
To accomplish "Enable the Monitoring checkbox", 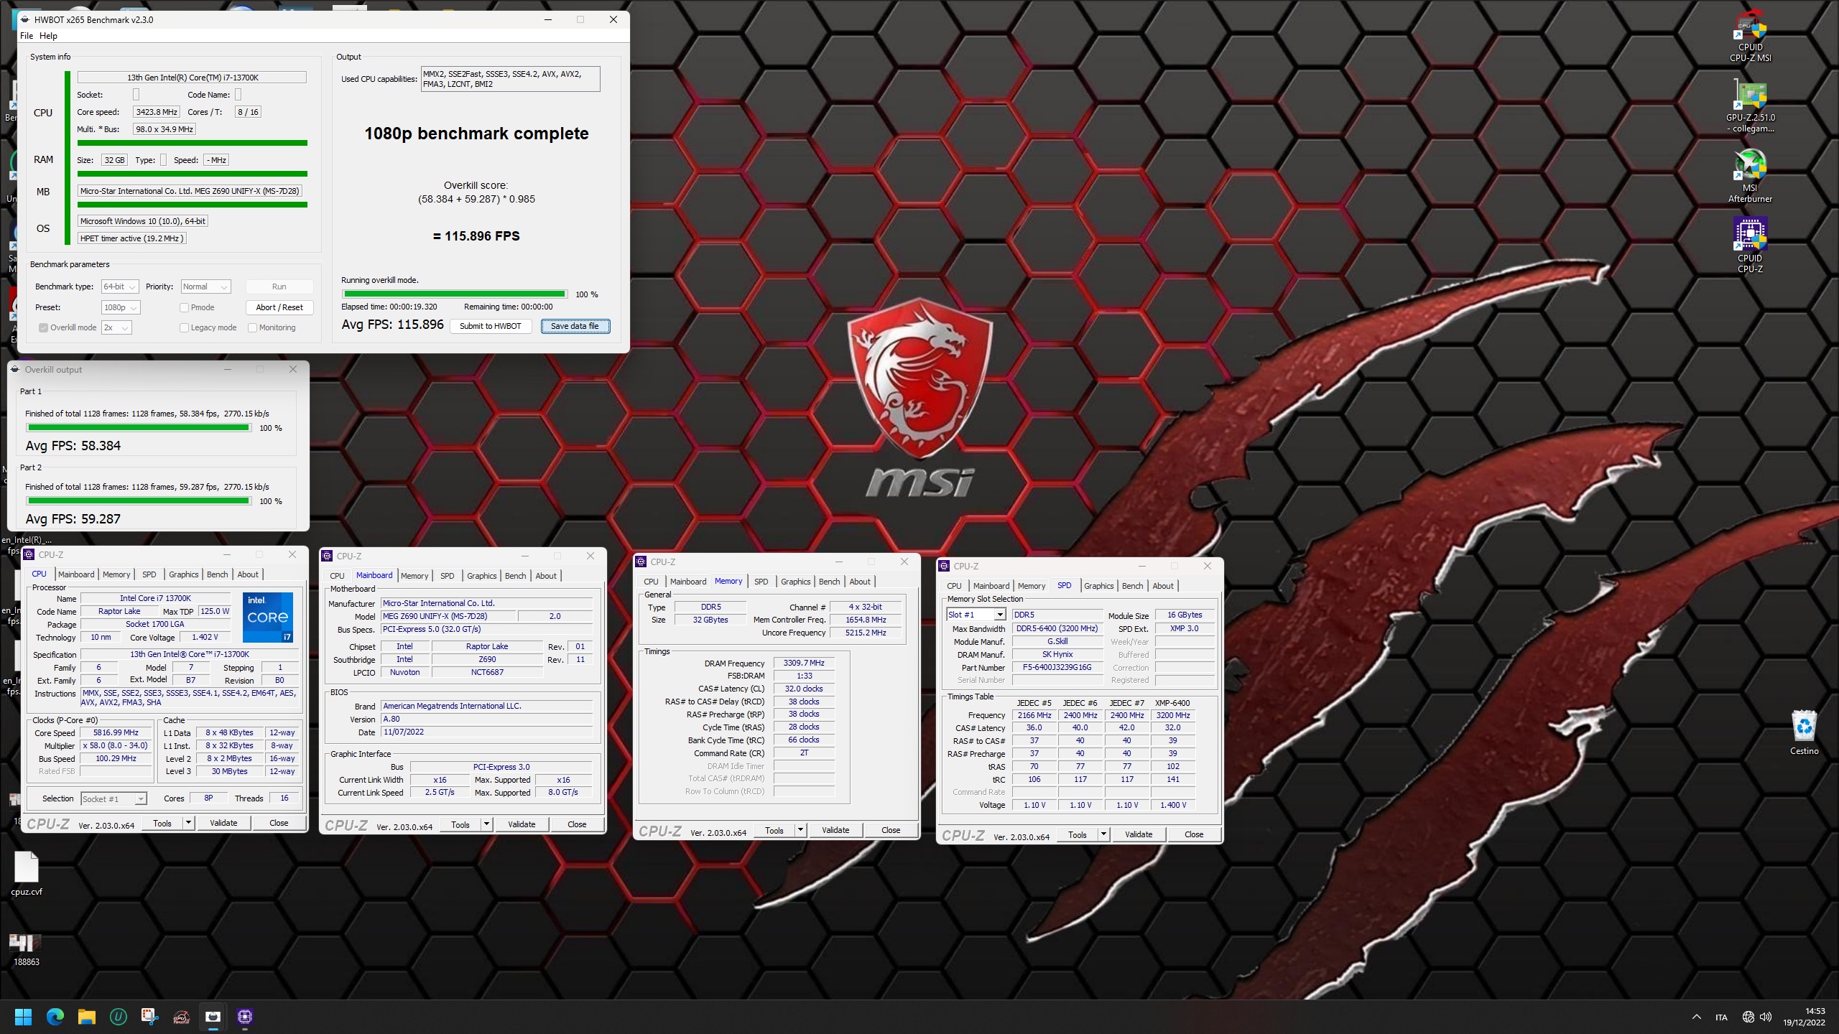I will pos(253,327).
